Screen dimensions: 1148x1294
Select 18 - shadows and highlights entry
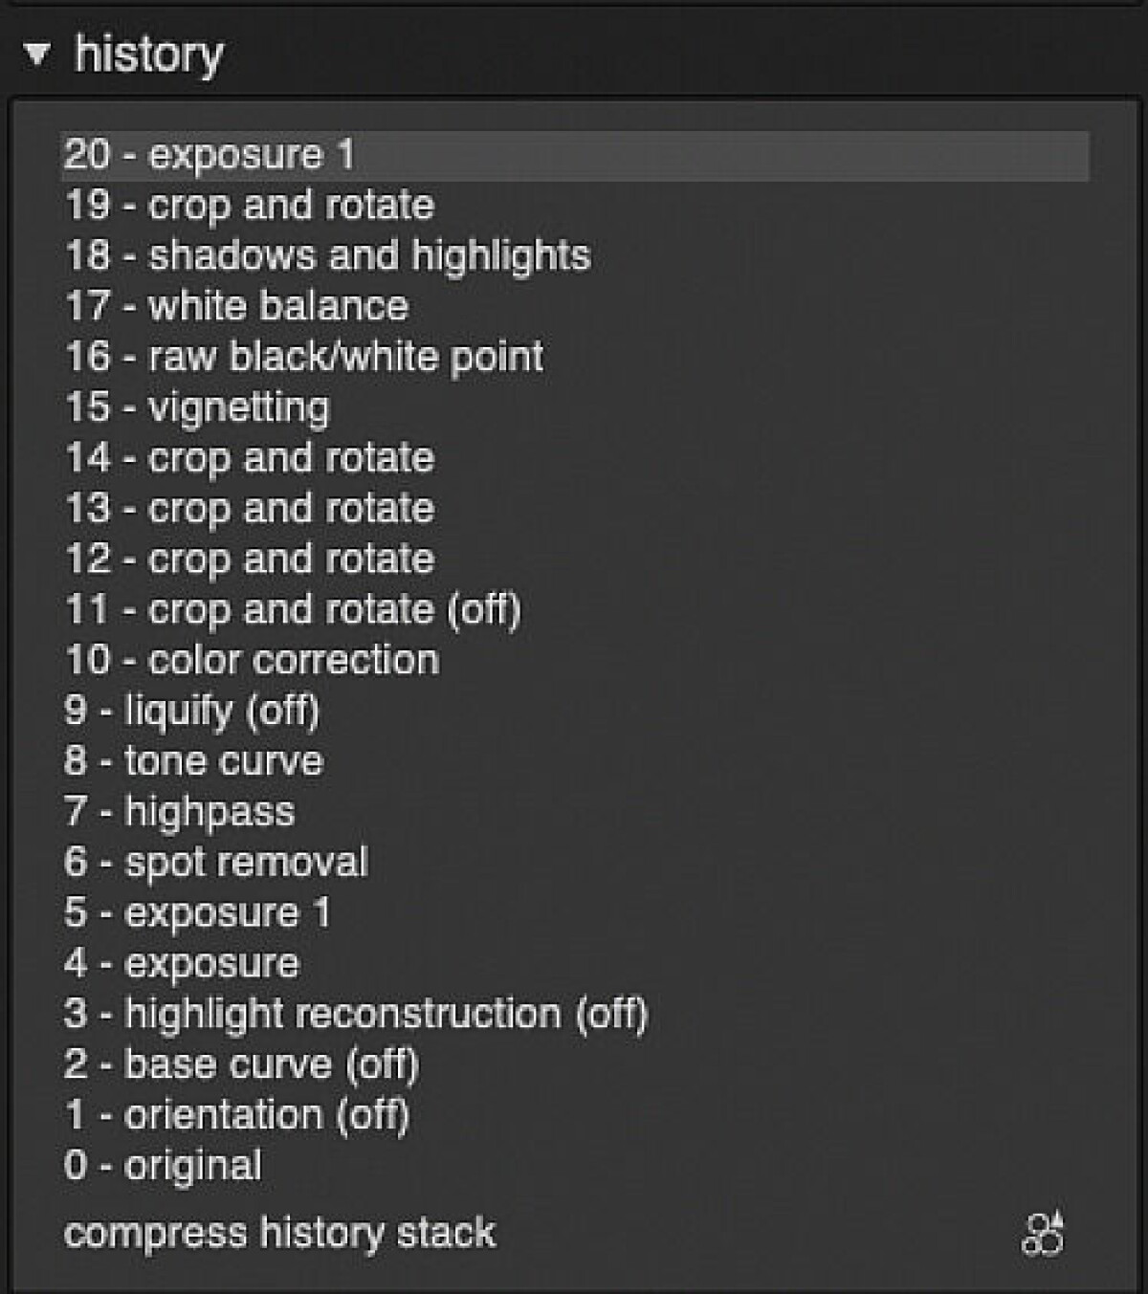click(x=575, y=256)
